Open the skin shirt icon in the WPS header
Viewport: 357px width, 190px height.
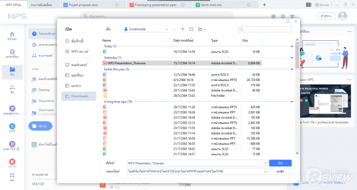[x=292, y=16]
